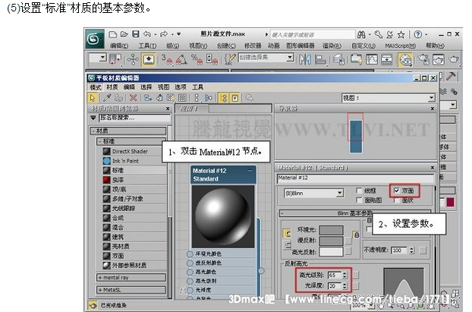Click the Material #12 name field
This screenshot has height=312, width=472.
(355, 178)
